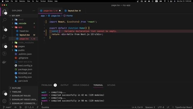Open the Search view in activity bar
The width and height of the screenshot is (193, 109).
(x=5, y=20)
